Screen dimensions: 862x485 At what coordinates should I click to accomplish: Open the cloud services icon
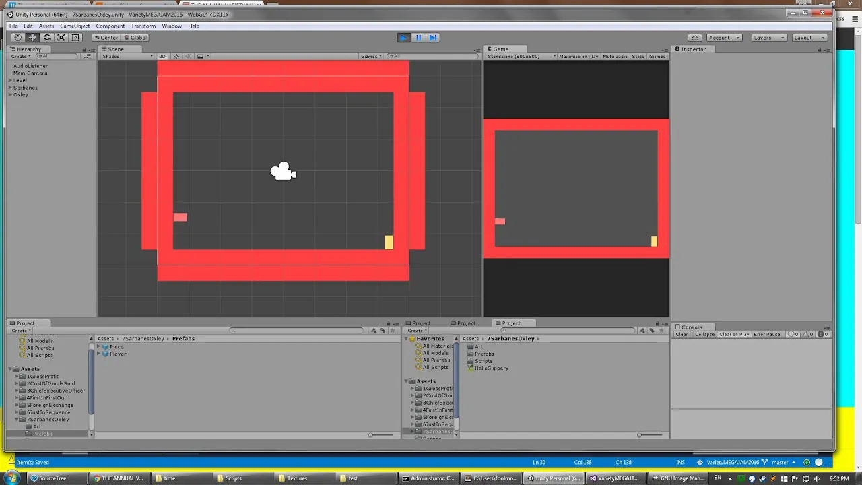pyautogui.click(x=695, y=38)
